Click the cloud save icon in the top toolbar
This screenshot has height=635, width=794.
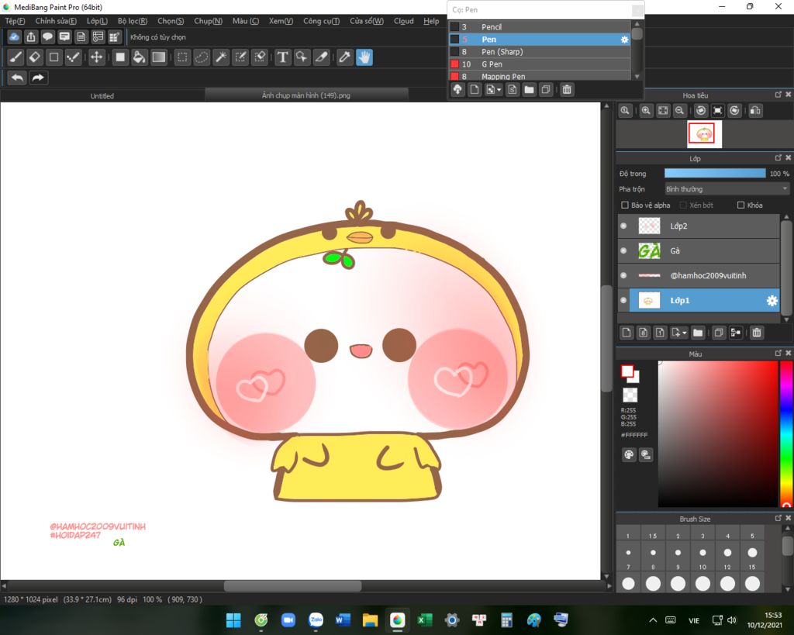(x=14, y=36)
